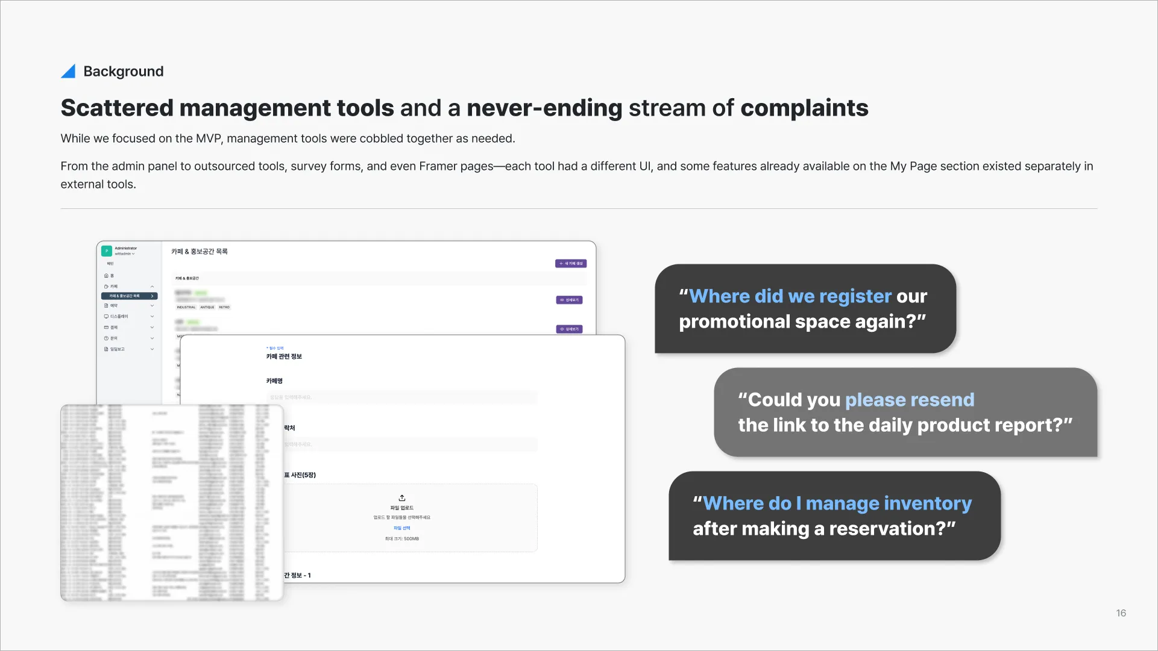Image resolution: width=1158 pixels, height=651 pixels.
Task: Click the purple new cafe create button
Action: pyautogui.click(x=570, y=264)
